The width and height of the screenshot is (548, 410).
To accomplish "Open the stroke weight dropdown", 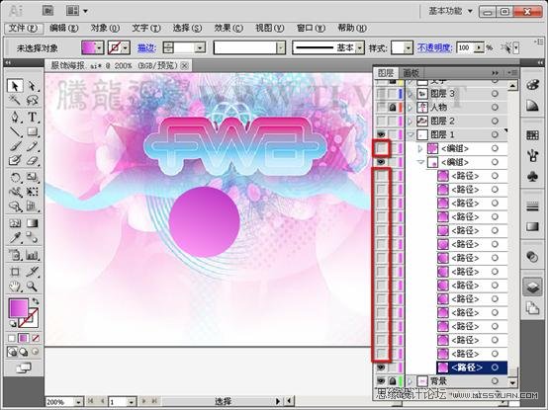I will pyautogui.click(x=200, y=47).
